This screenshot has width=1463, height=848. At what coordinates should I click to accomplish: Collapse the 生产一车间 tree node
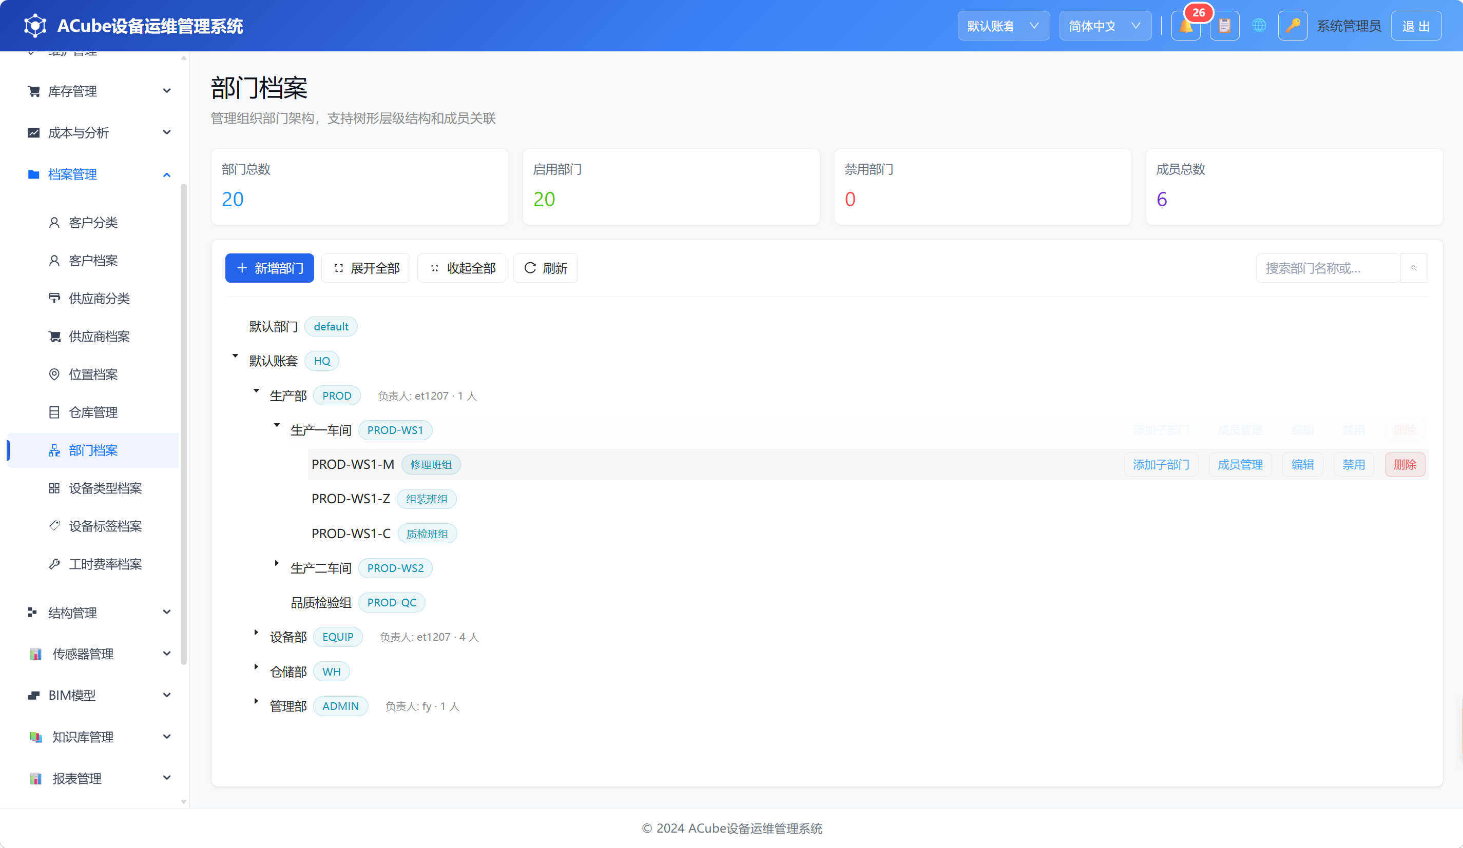tap(277, 425)
